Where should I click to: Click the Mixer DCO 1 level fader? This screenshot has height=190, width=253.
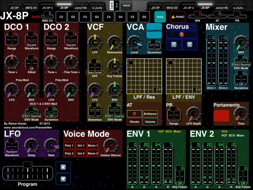pyautogui.click(x=211, y=60)
